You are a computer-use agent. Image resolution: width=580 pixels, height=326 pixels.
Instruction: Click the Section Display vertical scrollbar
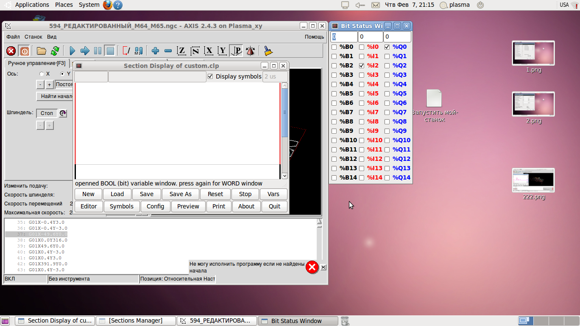(284, 131)
